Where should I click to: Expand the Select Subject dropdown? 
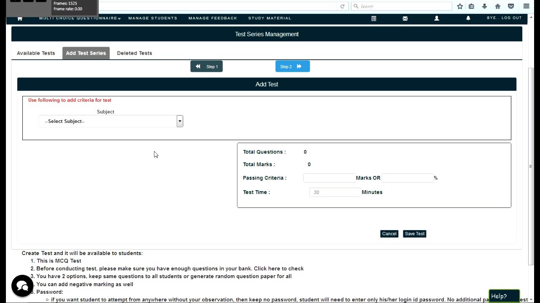point(111,121)
